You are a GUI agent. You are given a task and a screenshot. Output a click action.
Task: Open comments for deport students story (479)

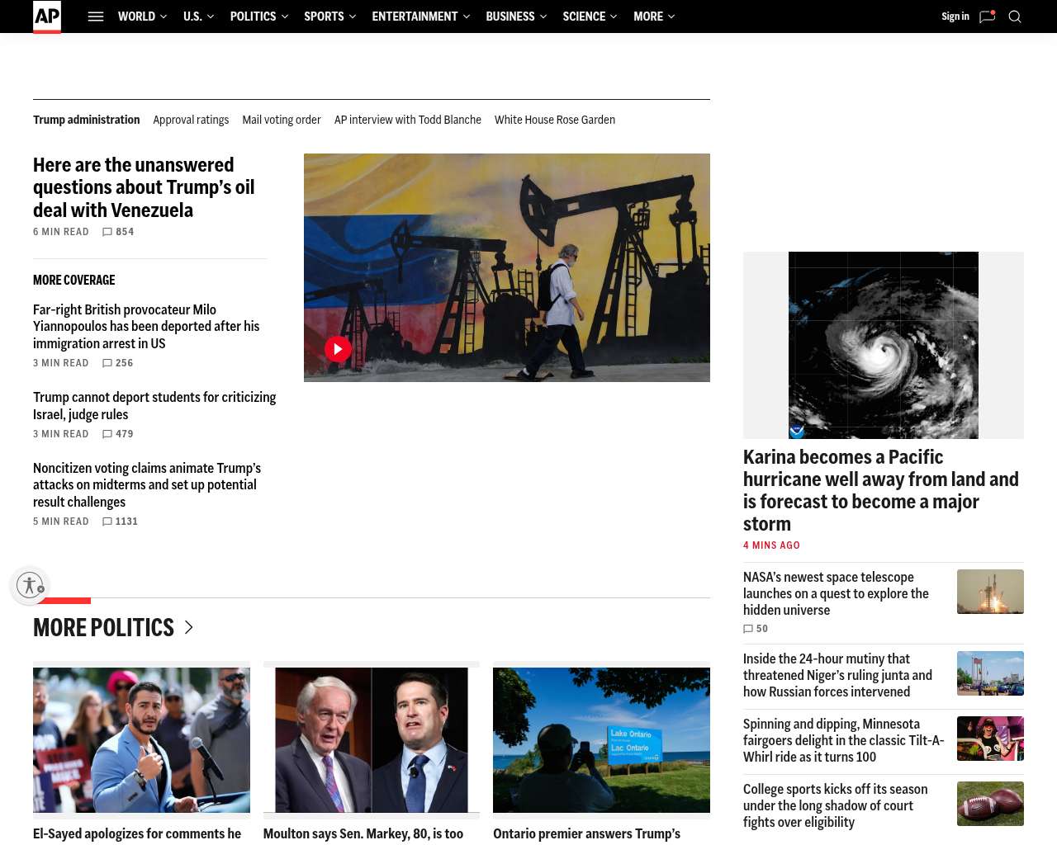coord(118,434)
